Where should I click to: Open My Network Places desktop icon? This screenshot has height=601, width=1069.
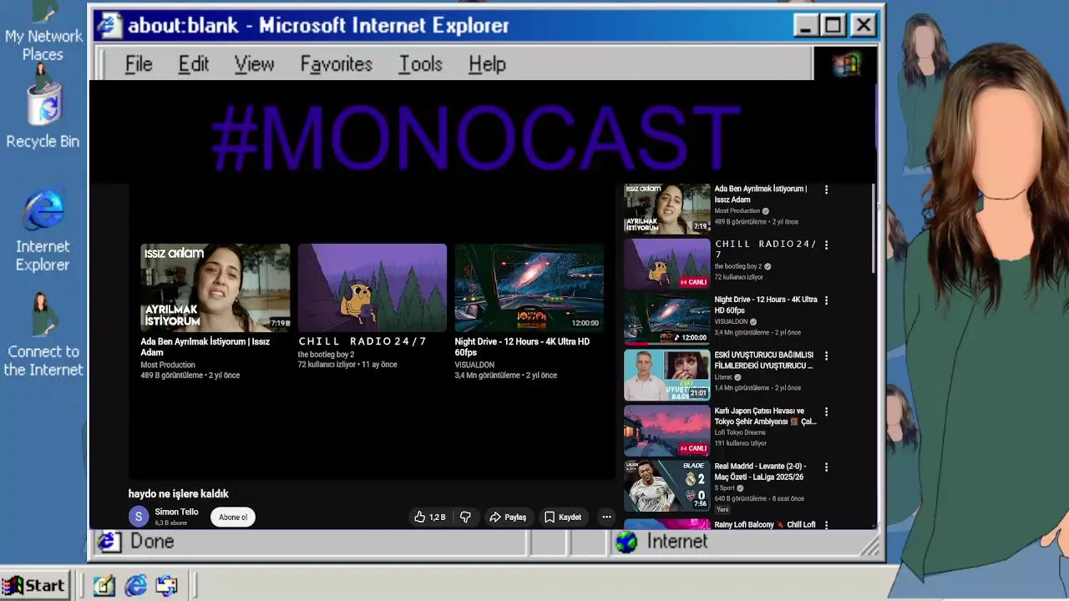click(x=43, y=32)
